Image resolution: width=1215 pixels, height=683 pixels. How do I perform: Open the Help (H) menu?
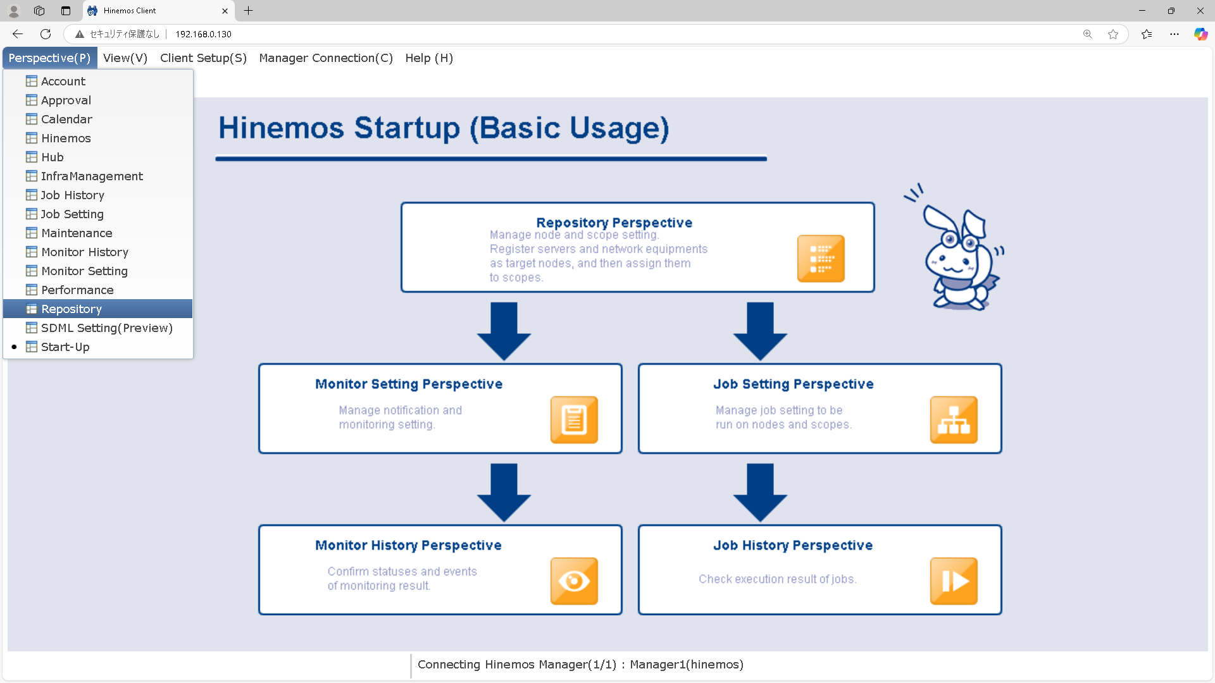(429, 58)
